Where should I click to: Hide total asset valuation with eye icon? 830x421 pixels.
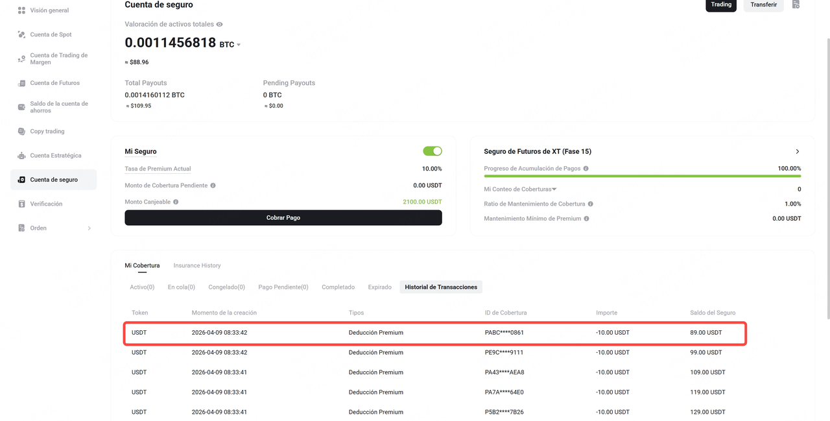point(220,24)
